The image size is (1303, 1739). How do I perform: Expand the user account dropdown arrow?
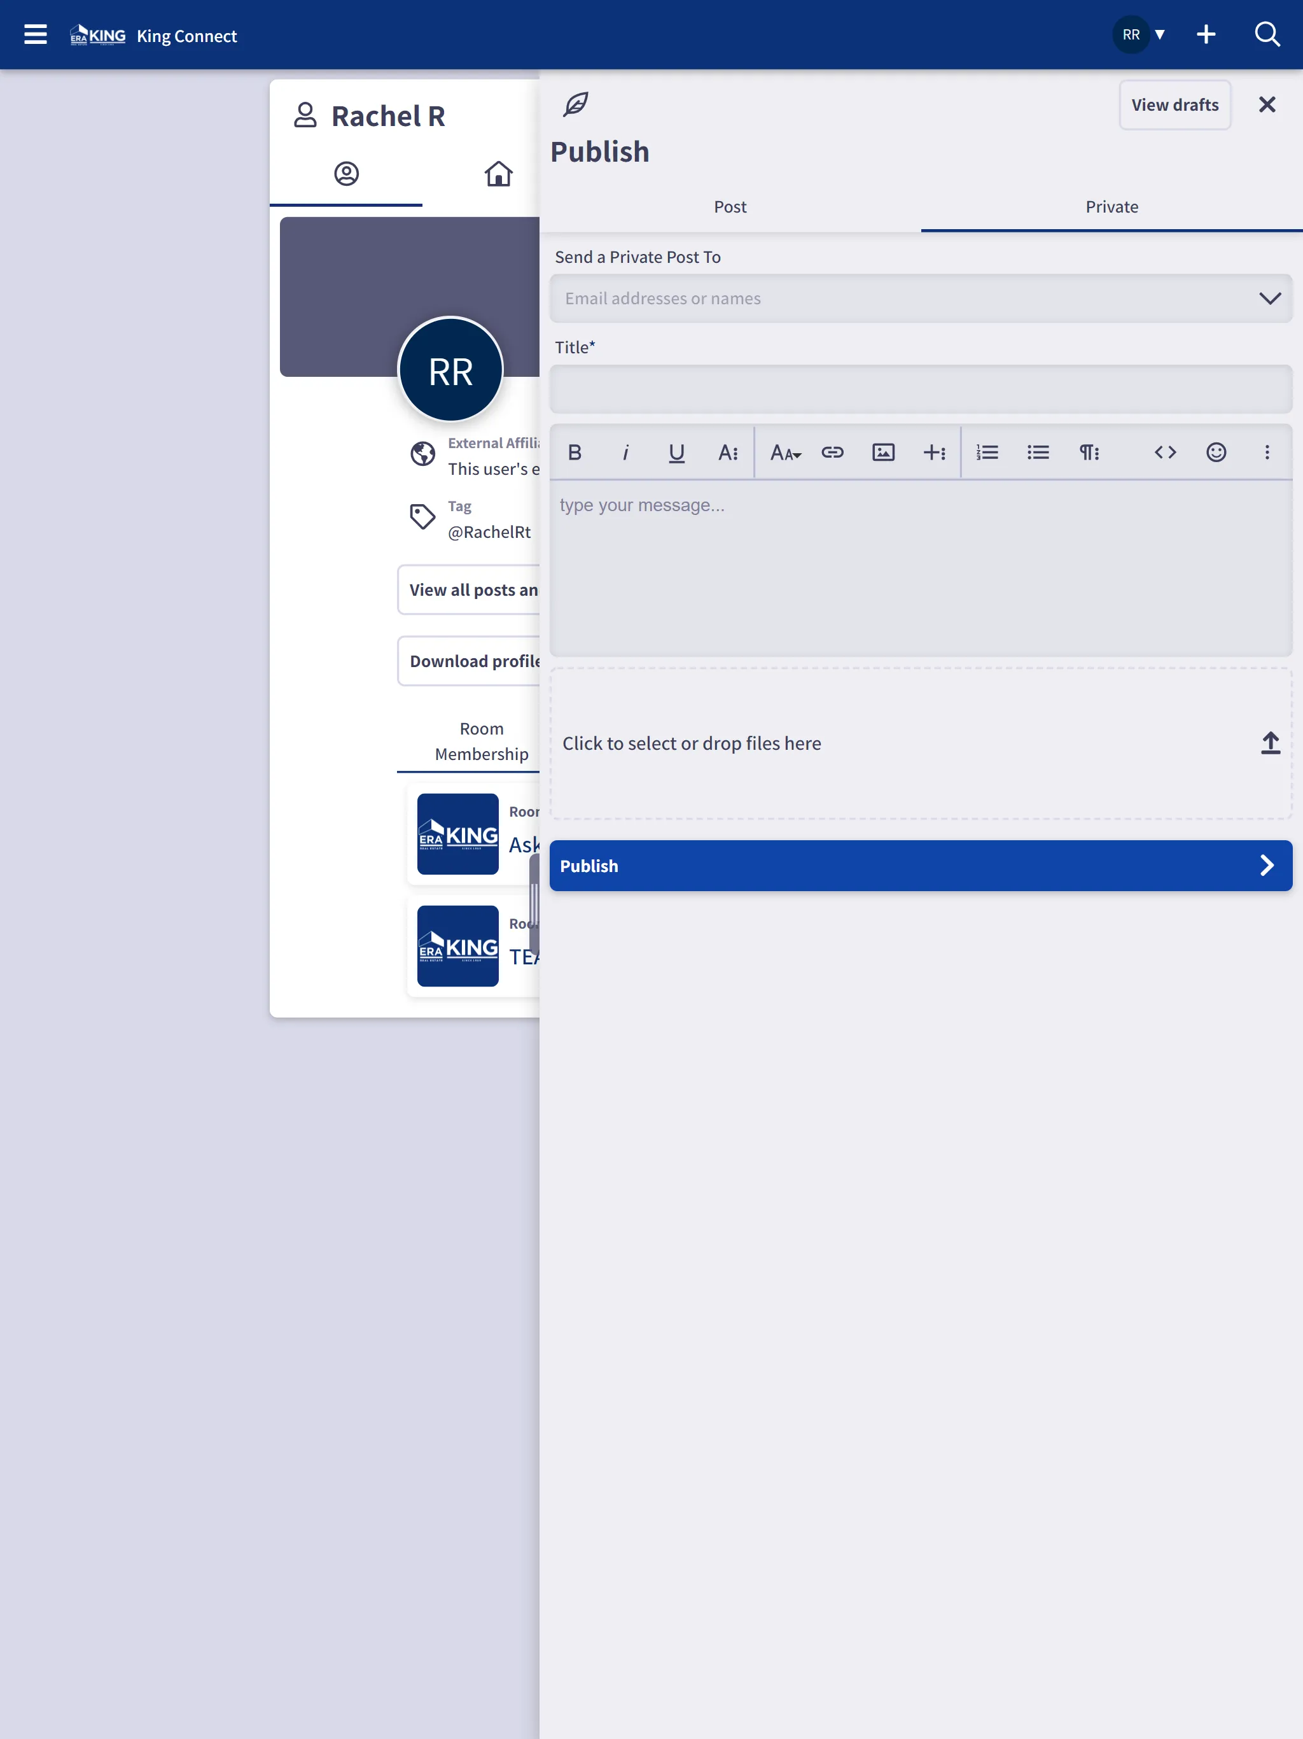coord(1160,34)
